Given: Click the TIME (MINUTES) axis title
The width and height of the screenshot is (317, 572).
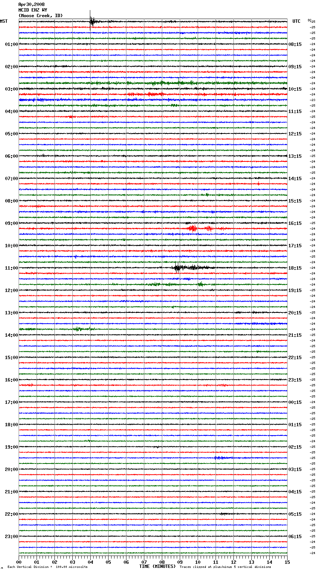Looking at the screenshot, I should [x=157, y=566].
